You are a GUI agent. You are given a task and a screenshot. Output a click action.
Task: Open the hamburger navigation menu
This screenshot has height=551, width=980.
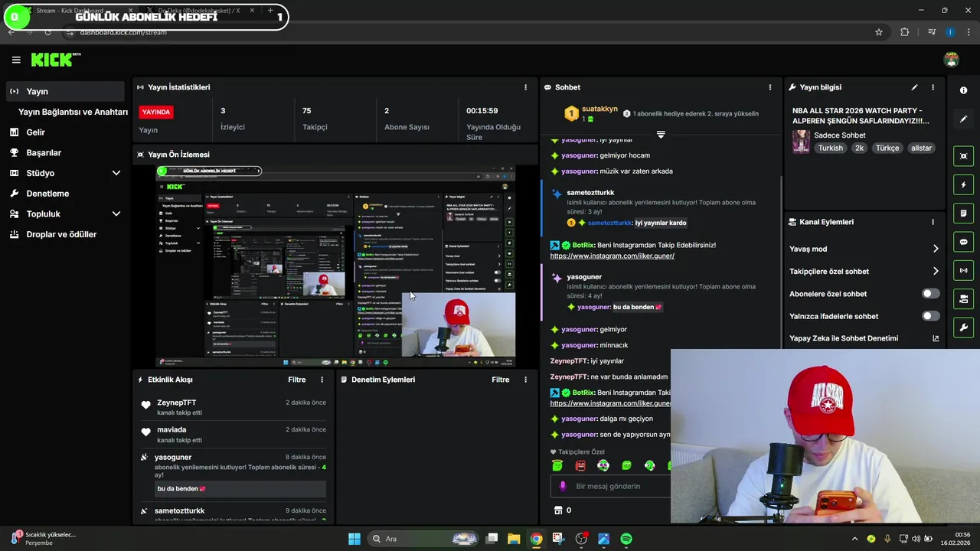pos(16,60)
